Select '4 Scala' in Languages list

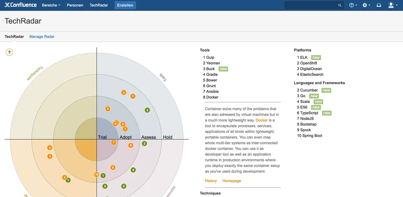pyautogui.click(x=303, y=102)
